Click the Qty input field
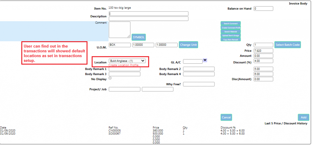Image resolution: width=312 pixels, height=145 pixels. tap(263, 45)
